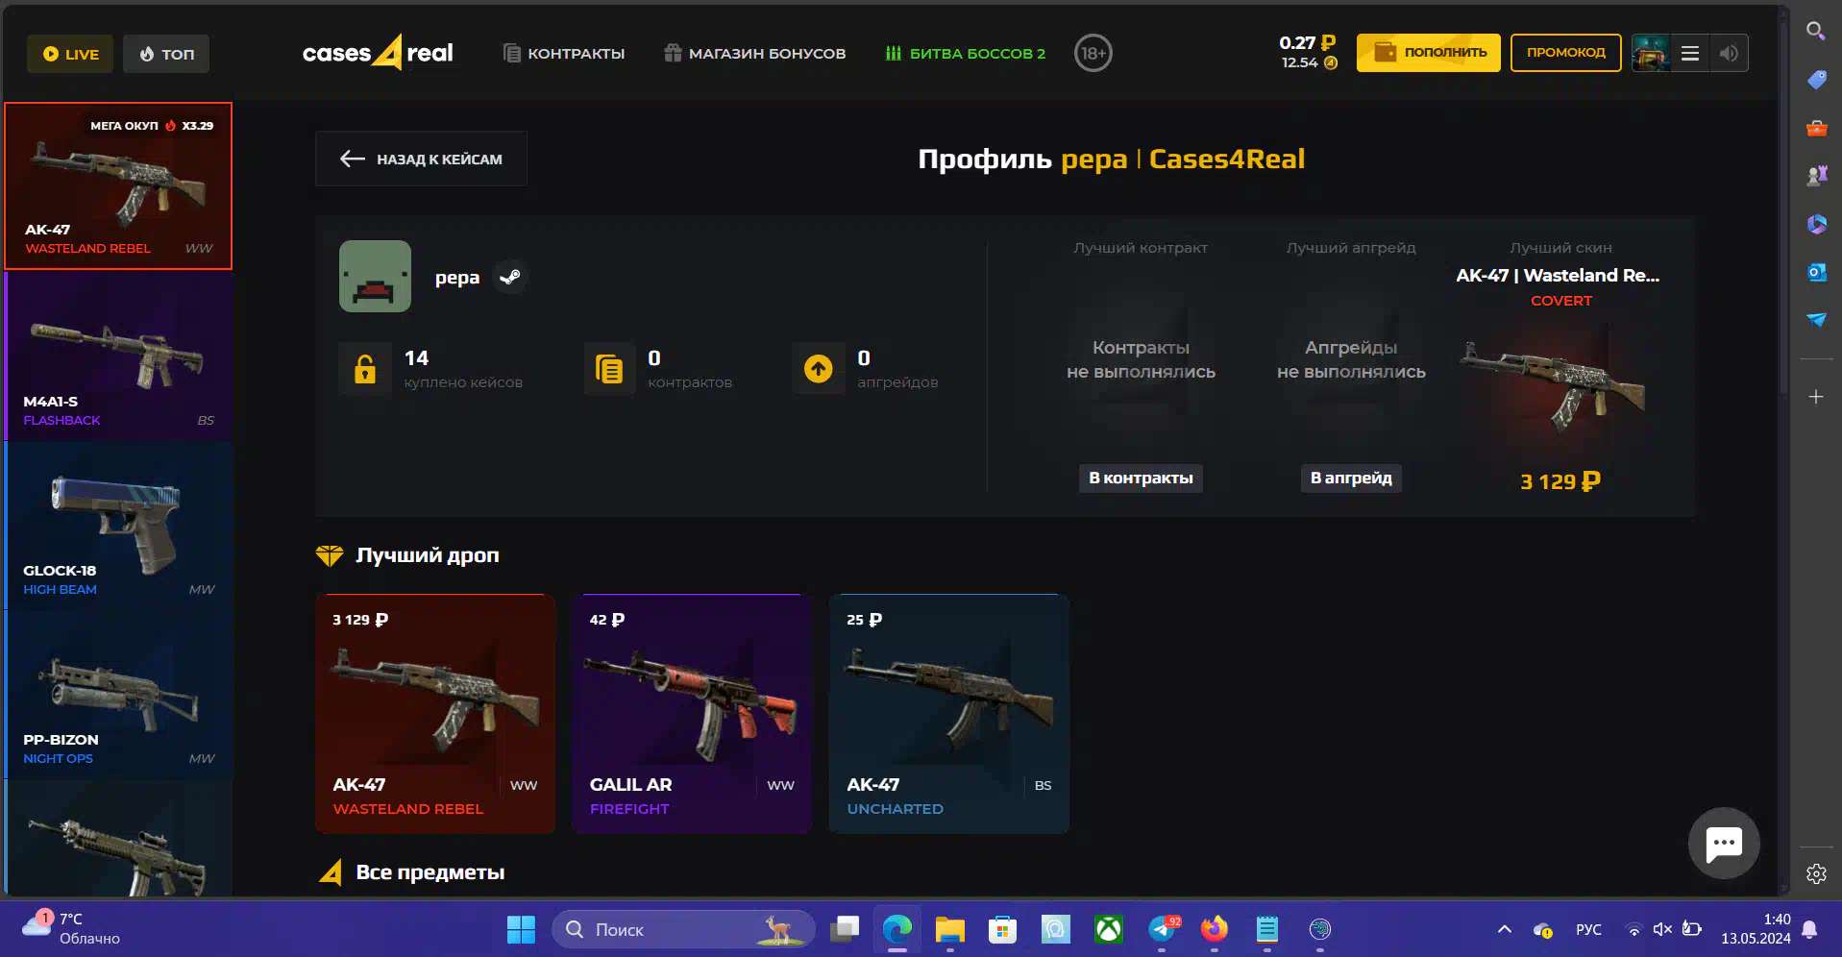Open the ПРОМОКОД button
Viewport: 1842px width, 957px height.
click(1566, 53)
